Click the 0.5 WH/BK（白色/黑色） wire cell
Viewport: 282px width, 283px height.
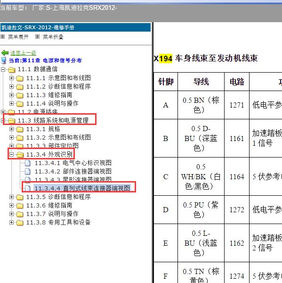[201, 176]
